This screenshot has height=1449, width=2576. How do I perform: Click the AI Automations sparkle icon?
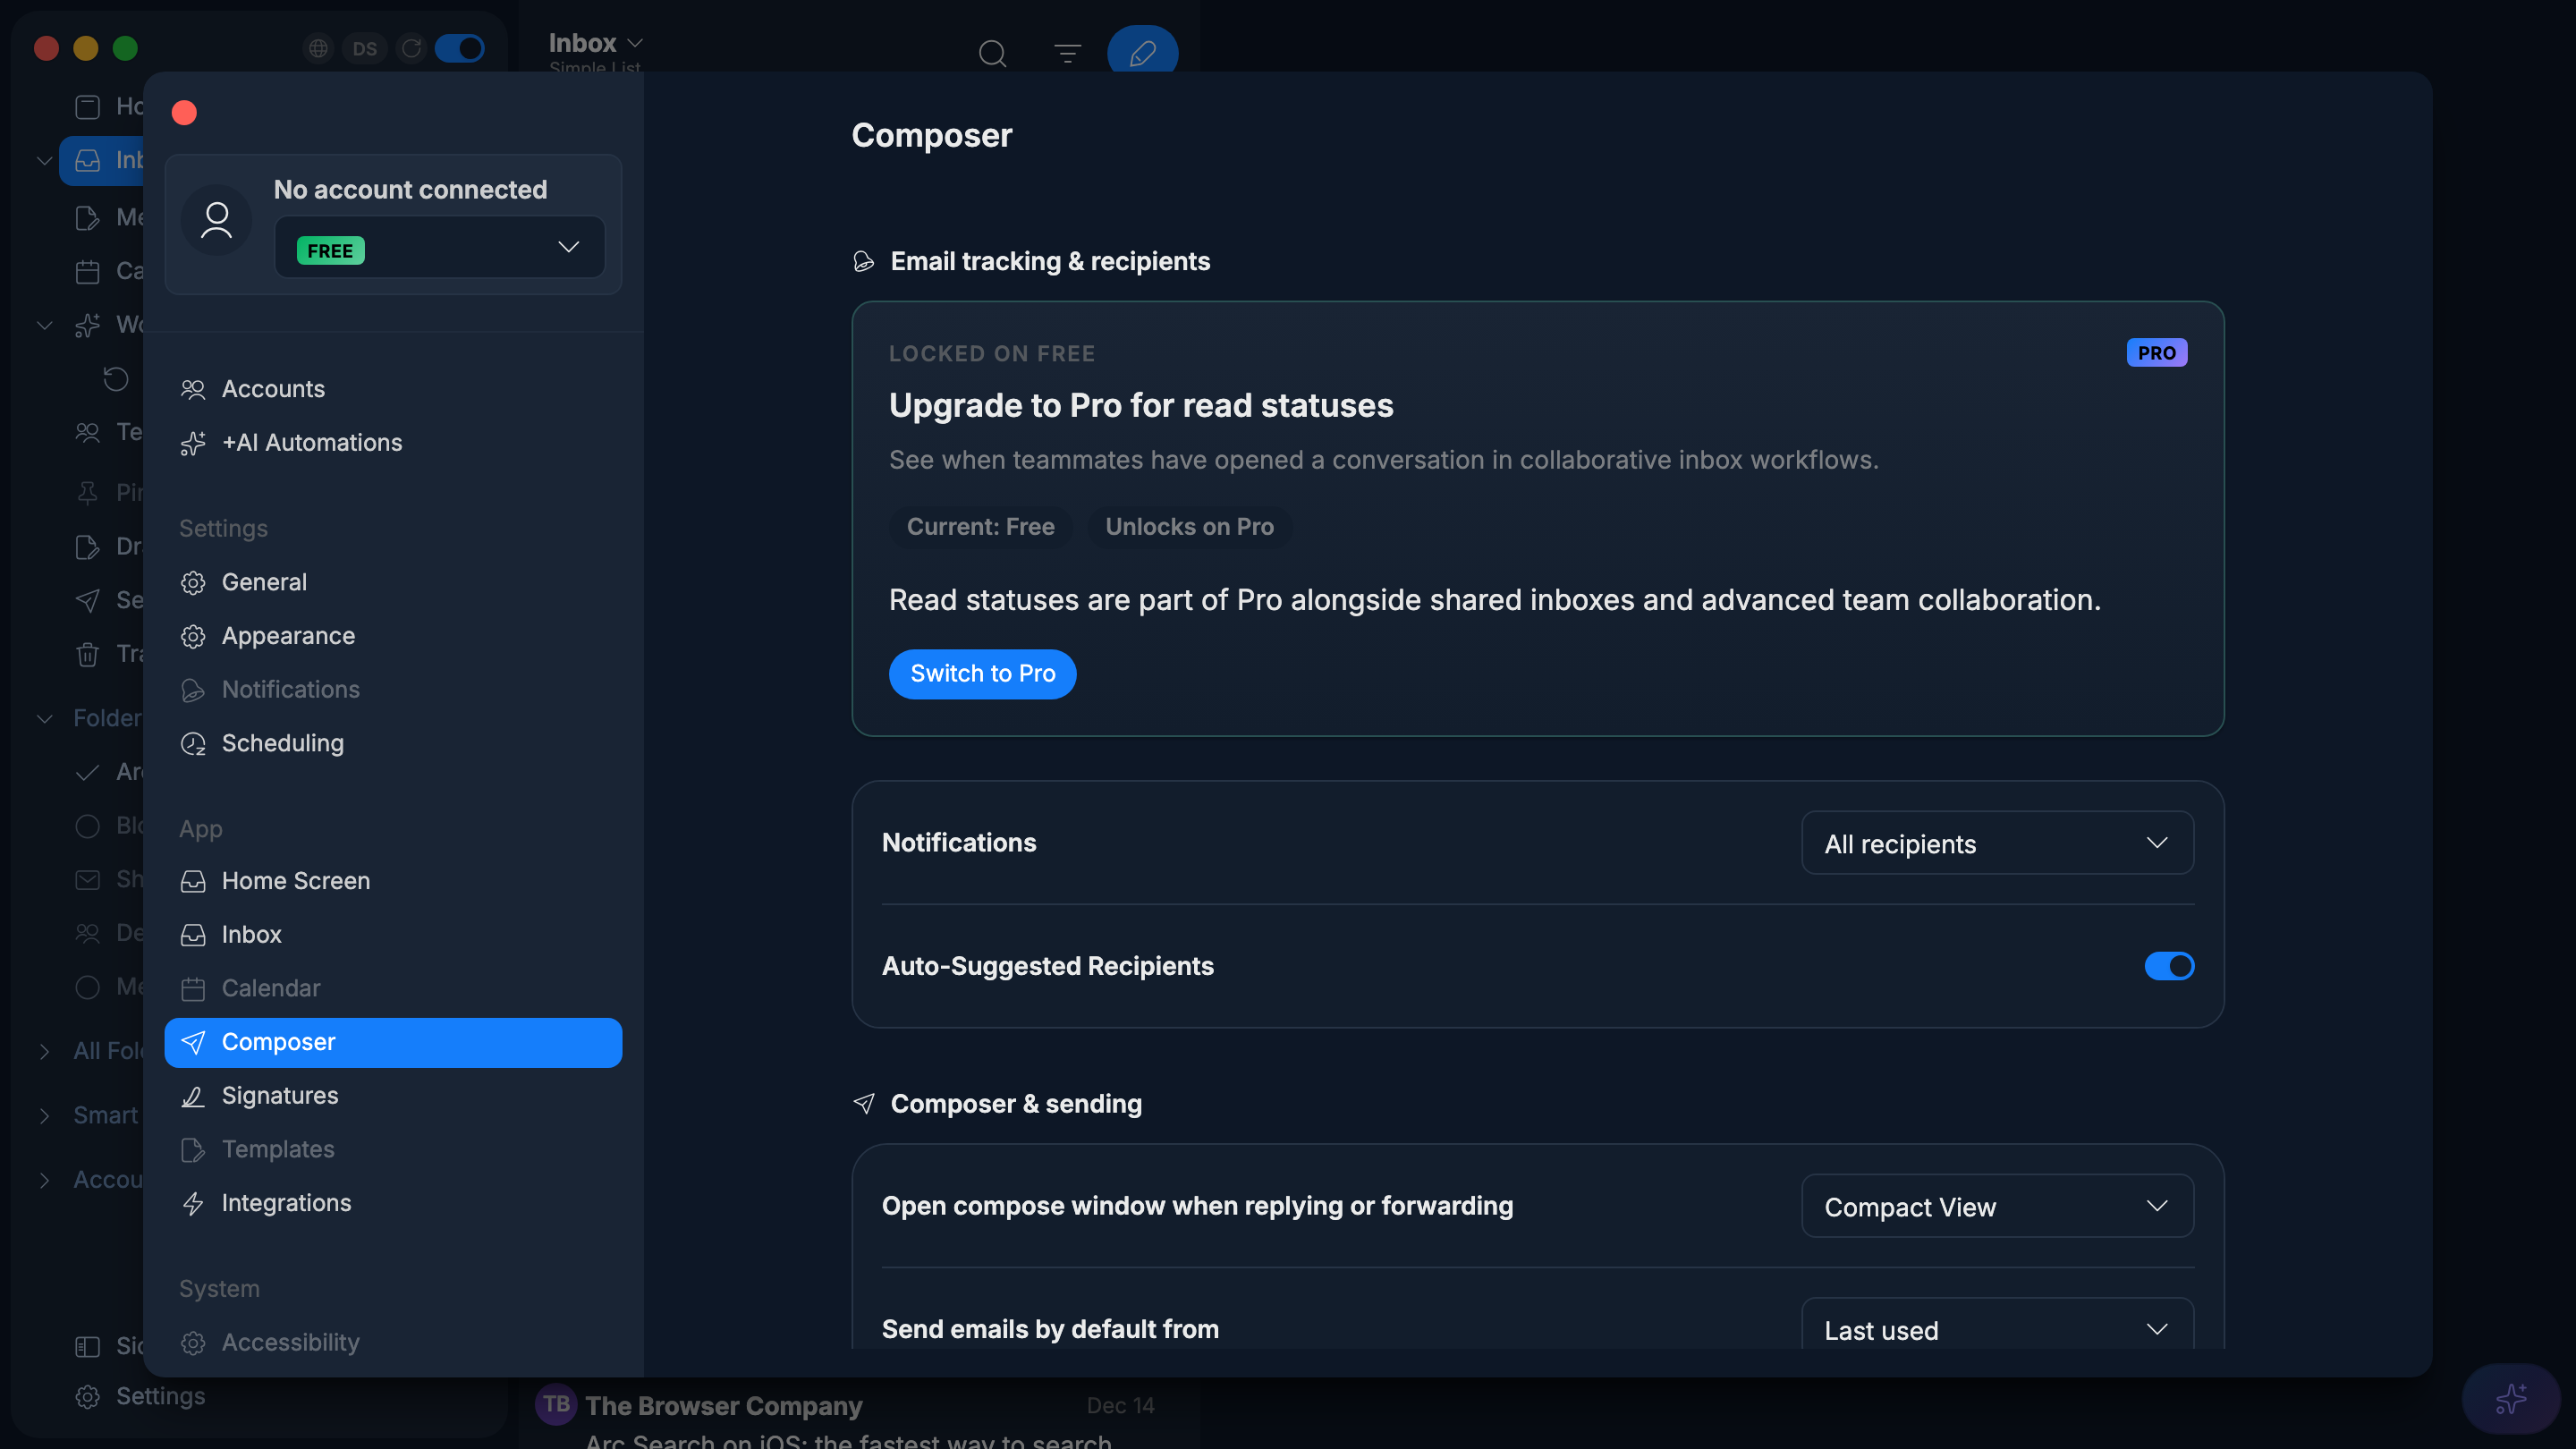[193, 443]
